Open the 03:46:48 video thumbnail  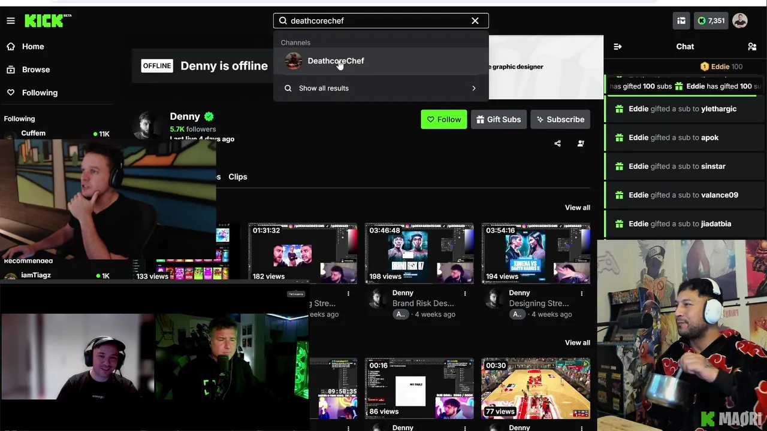pos(419,253)
